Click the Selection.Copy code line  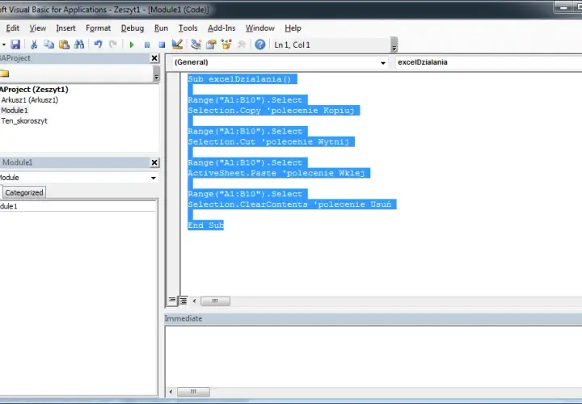271,111
